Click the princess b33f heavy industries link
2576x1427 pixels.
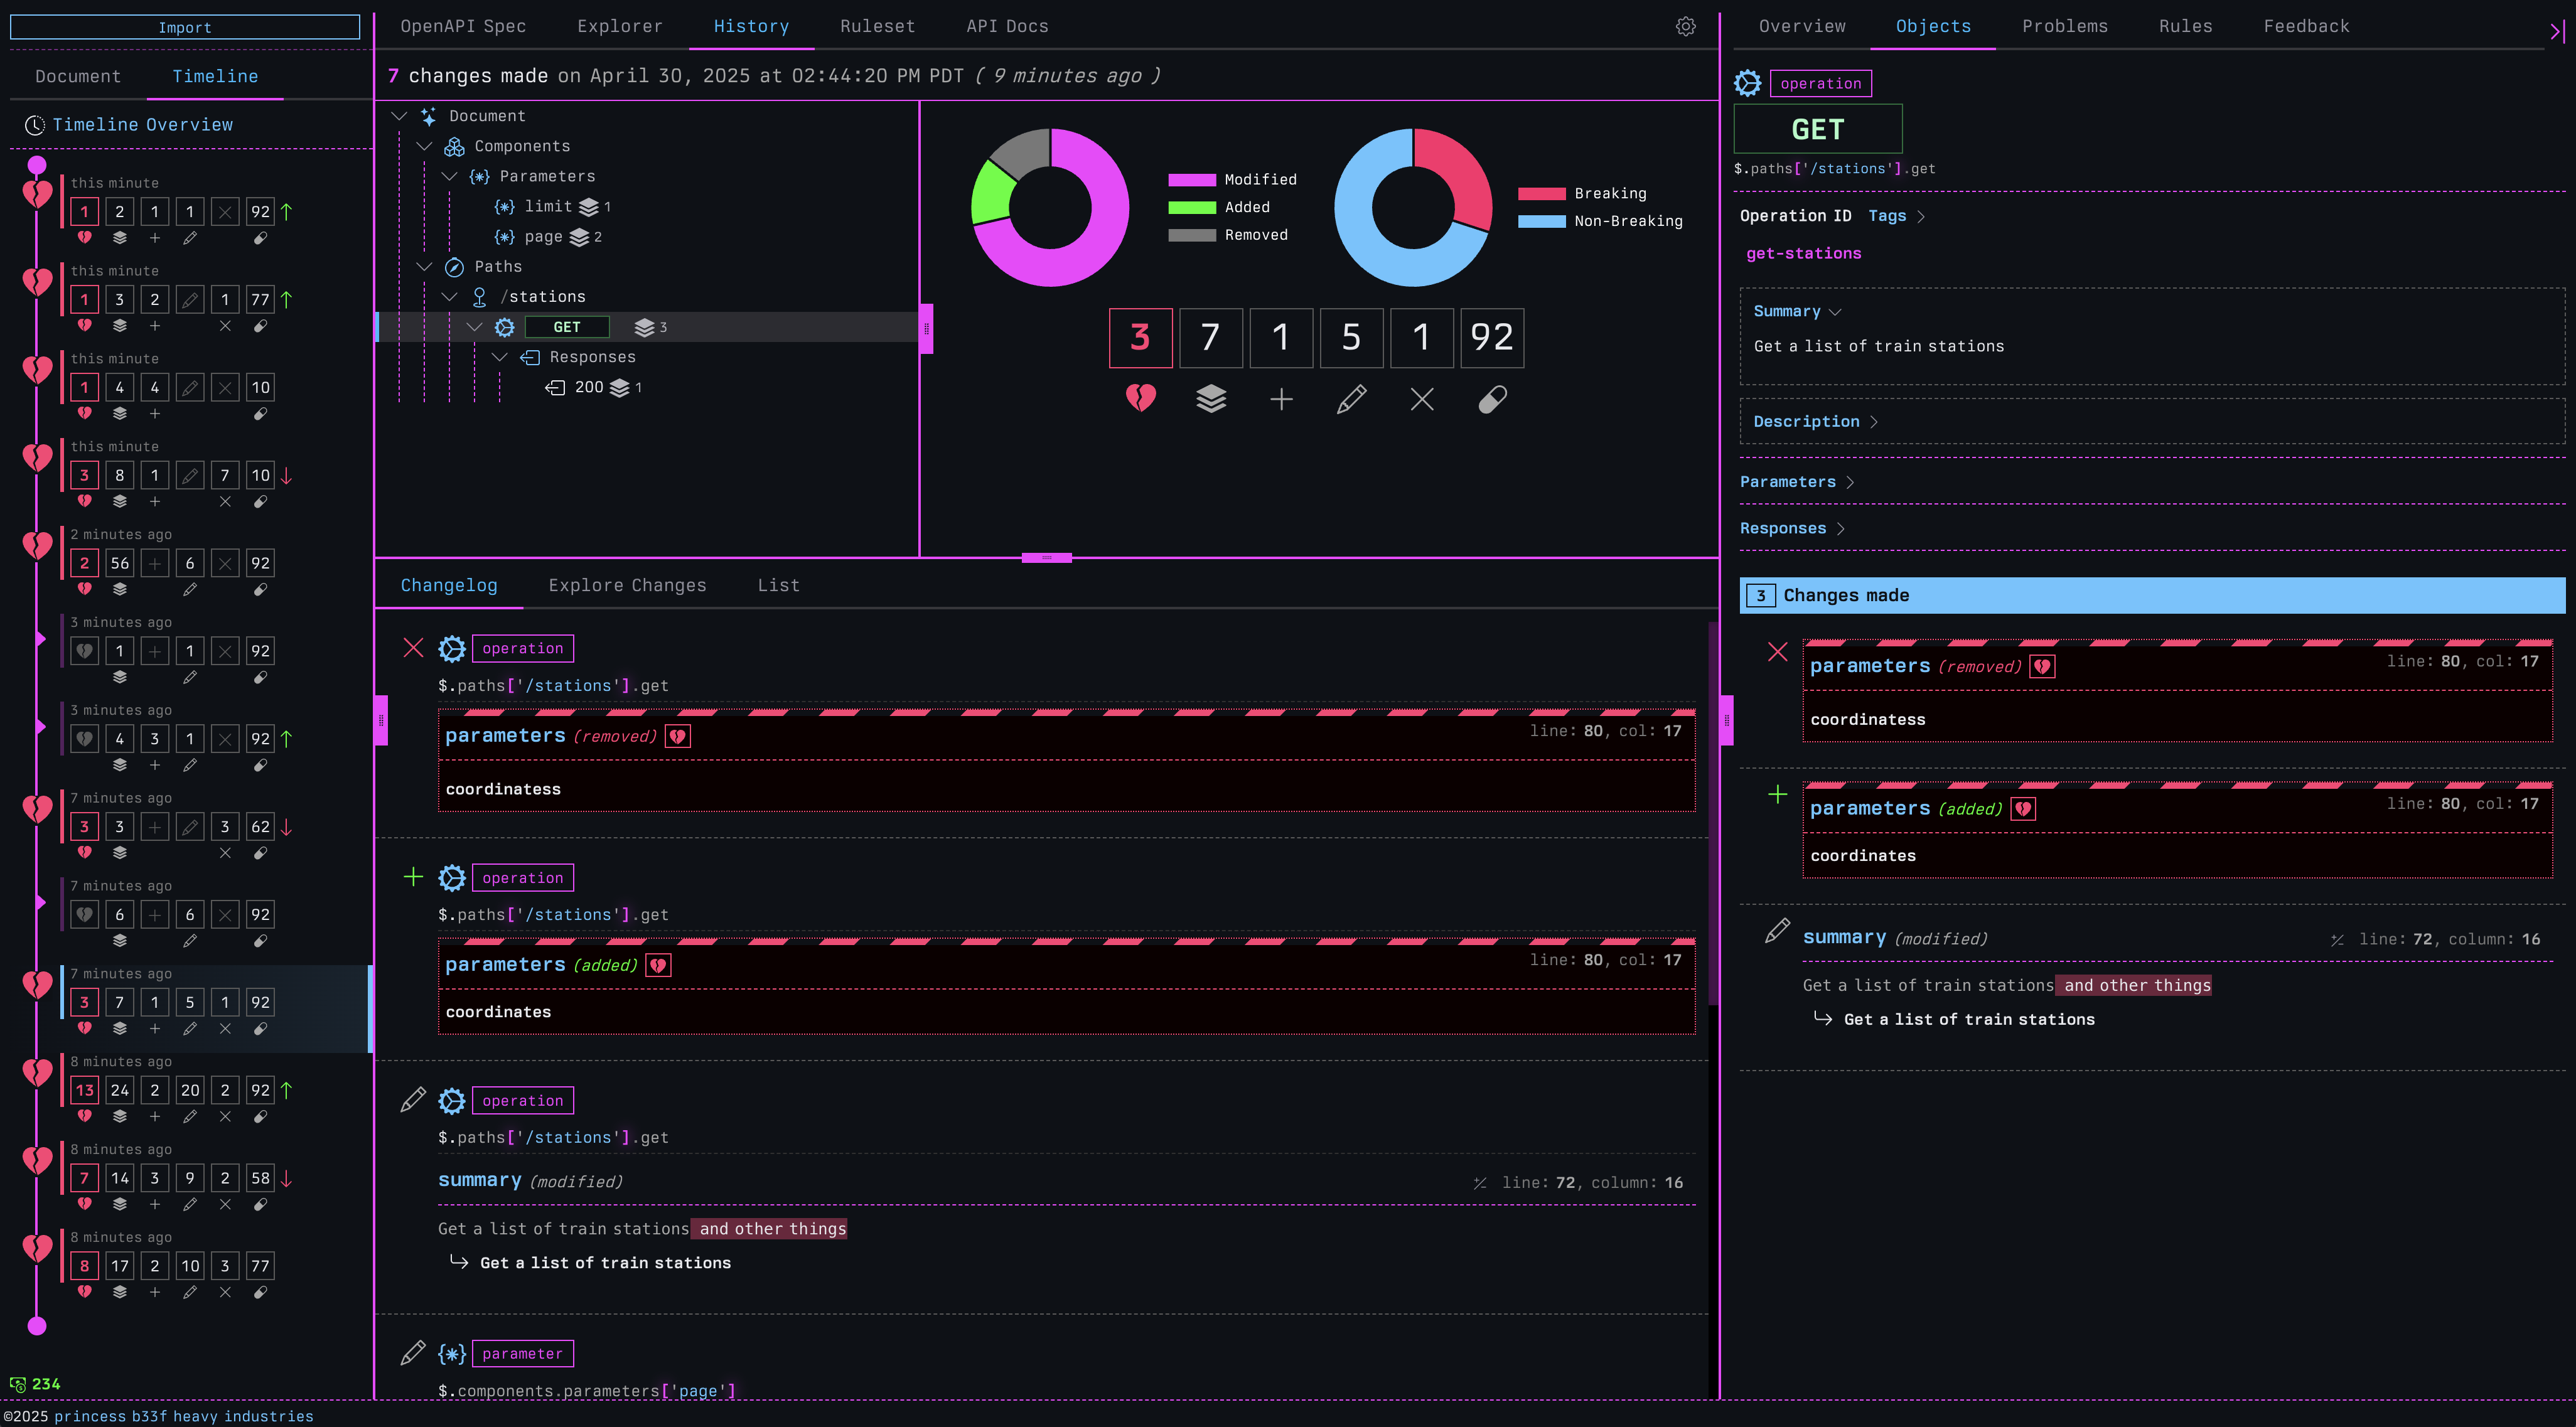[x=183, y=1417]
